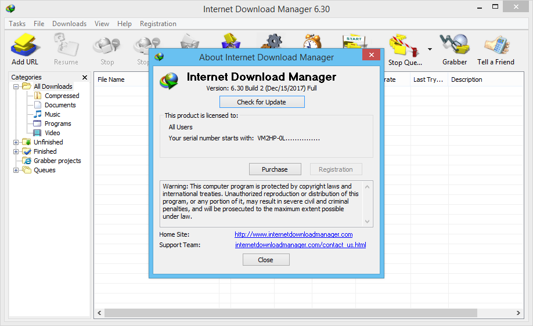The image size is (533, 326).
Task: Open the Tasks menu
Action: [x=17, y=24]
